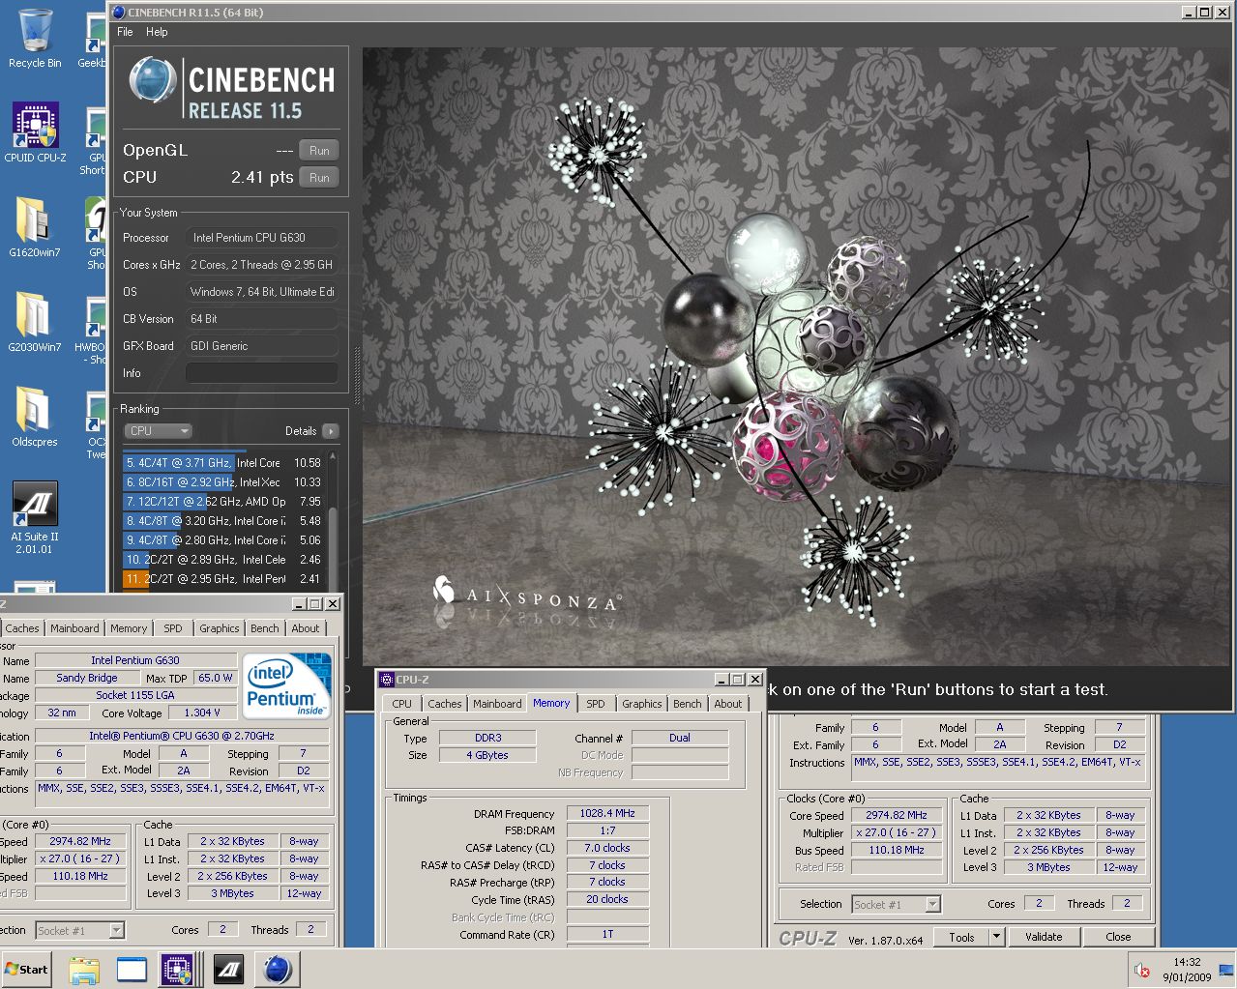Click the Windows Start button
The width and height of the screenshot is (1237, 989).
pyautogui.click(x=26, y=969)
